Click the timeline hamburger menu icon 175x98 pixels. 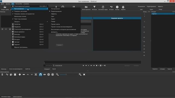(2, 75)
